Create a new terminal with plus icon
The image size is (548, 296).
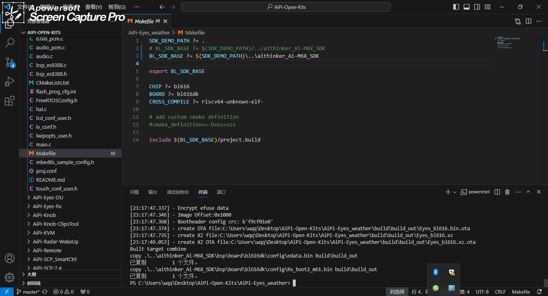448,192
